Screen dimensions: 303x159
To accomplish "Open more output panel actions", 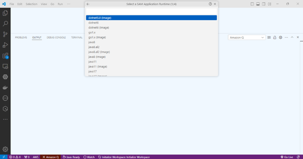I will (286, 37).
